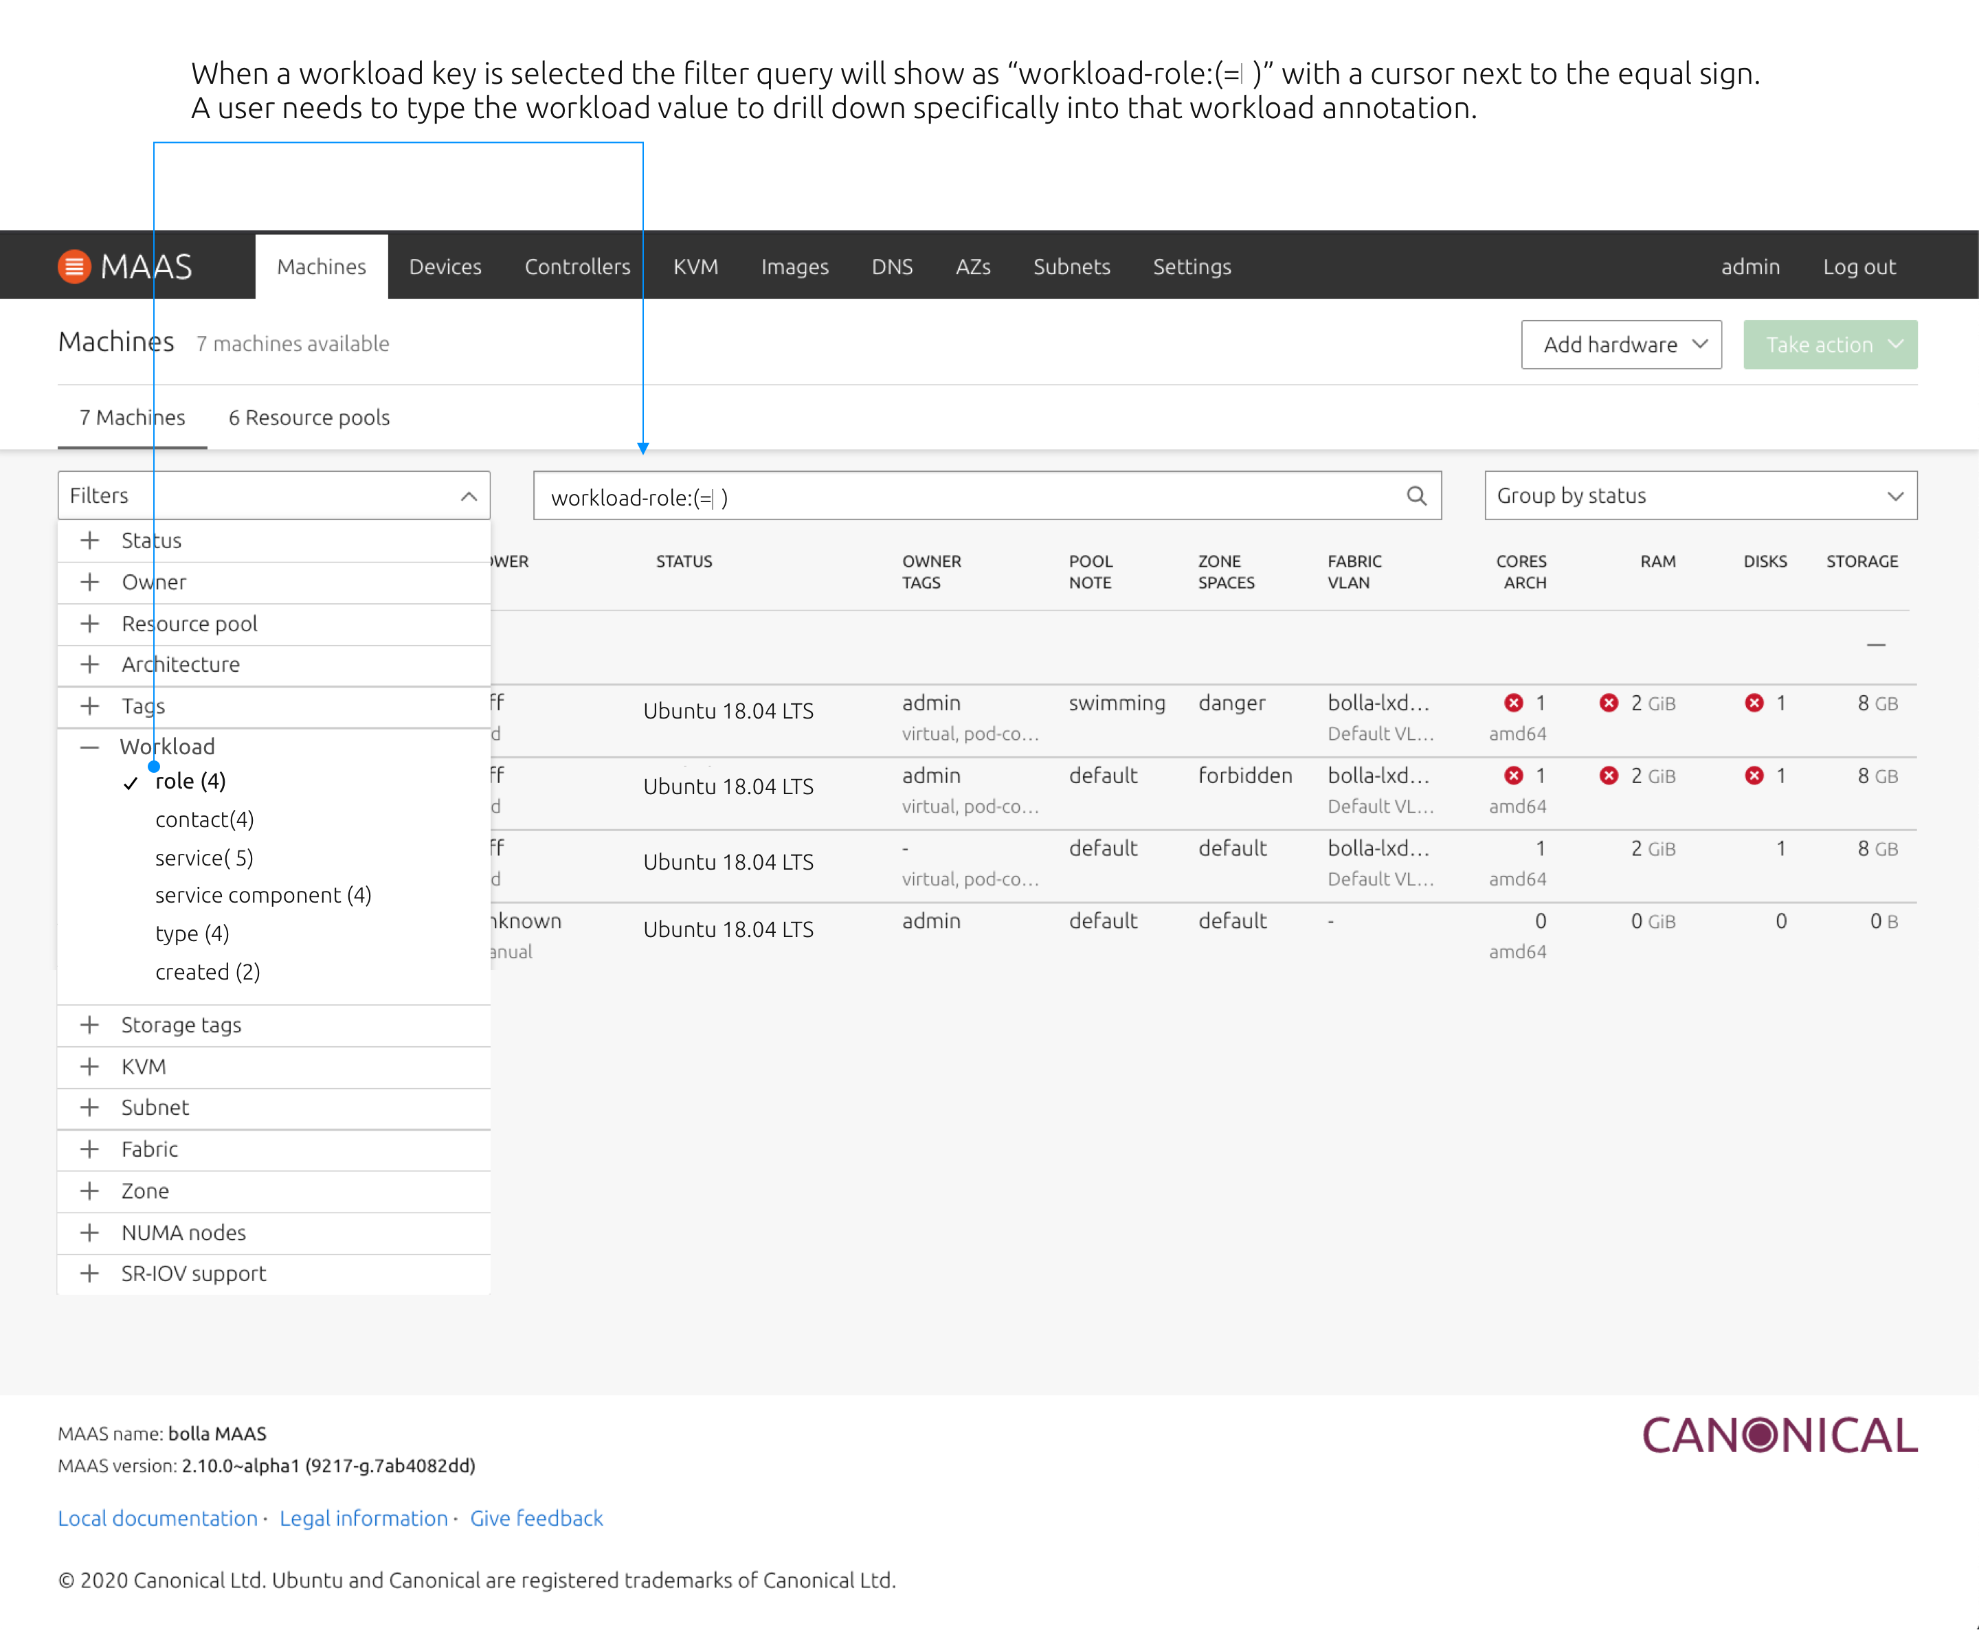Click the search magnifier icon
Image resolution: width=1979 pixels, height=1639 pixels.
point(1416,495)
